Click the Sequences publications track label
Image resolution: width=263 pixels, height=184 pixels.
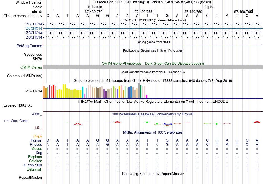click(x=33, y=54)
